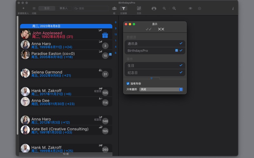This screenshot has width=254, height=158.
Task: Click the blue disclosure triangle below 纪念日
Action: [151, 78]
